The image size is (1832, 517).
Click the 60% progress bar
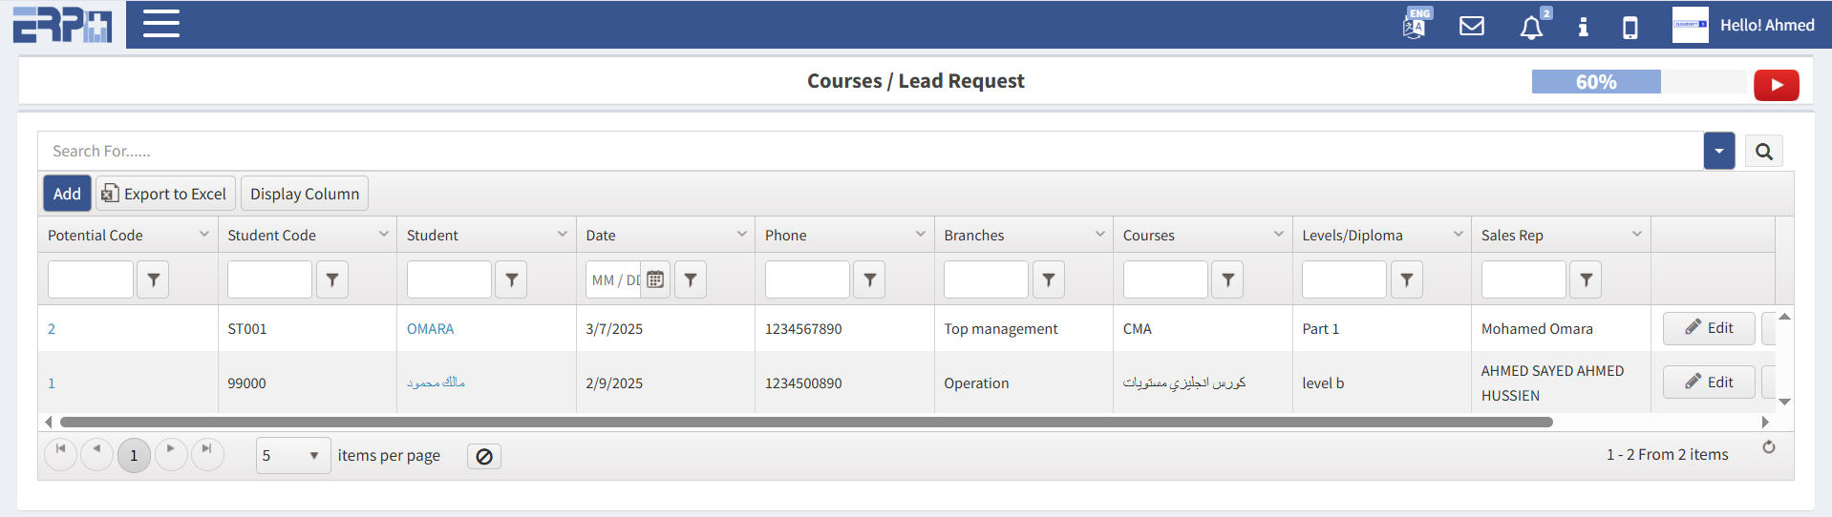pos(1596,82)
